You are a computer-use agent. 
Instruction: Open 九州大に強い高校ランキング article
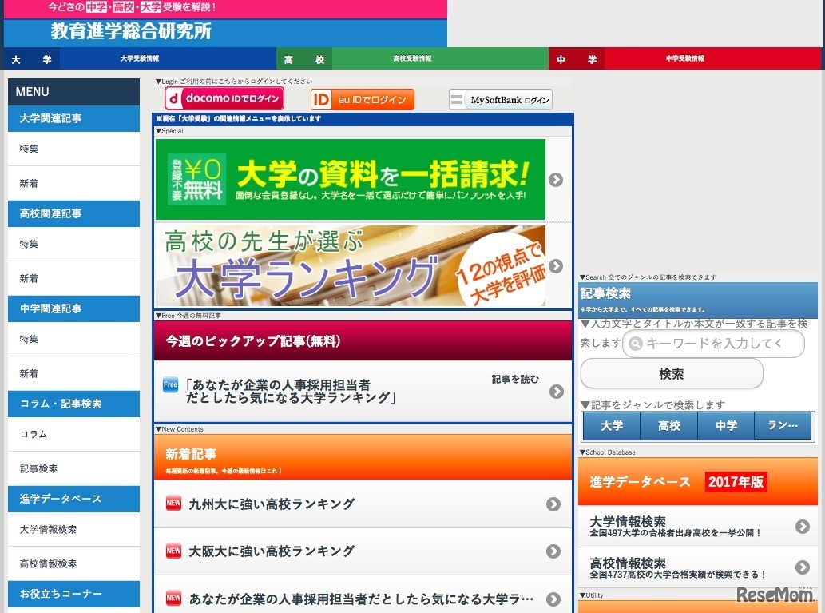coord(363,504)
